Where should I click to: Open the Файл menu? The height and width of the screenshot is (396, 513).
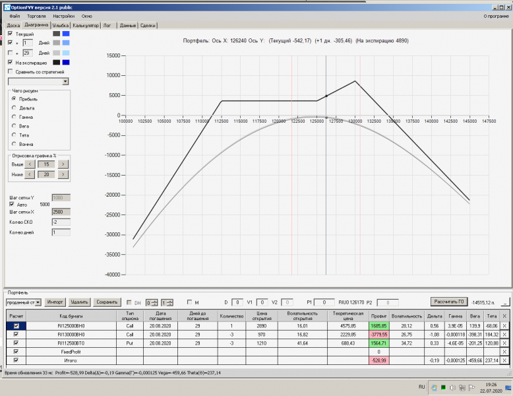click(15, 16)
